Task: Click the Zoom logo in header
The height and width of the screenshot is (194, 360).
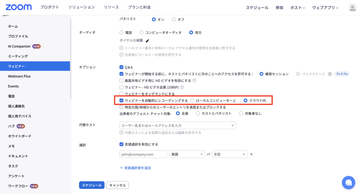Action: [x=19, y=7]
